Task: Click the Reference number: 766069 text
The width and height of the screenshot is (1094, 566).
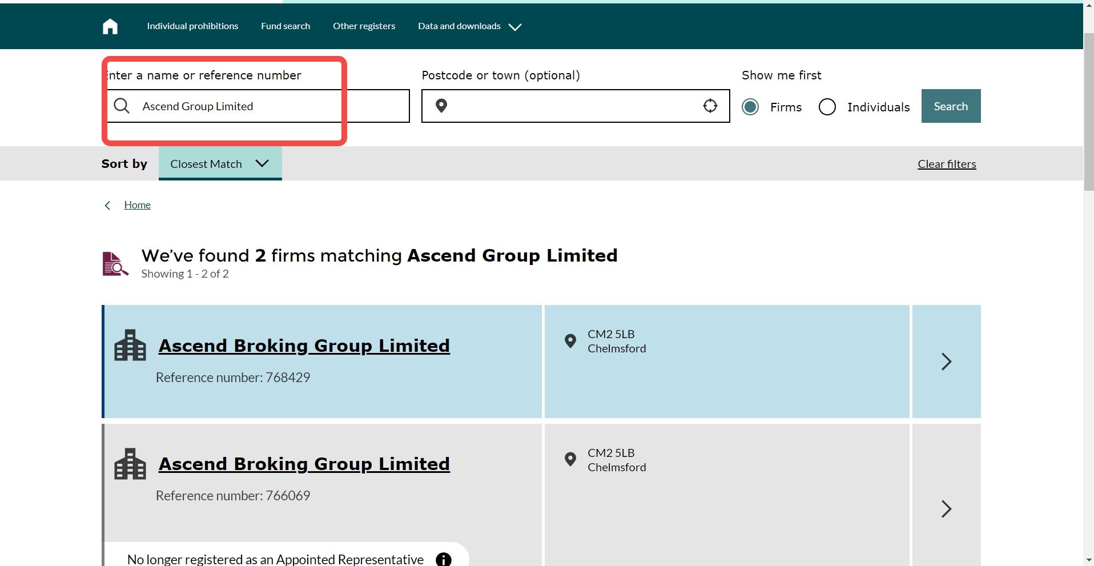Action: [233, 496]
